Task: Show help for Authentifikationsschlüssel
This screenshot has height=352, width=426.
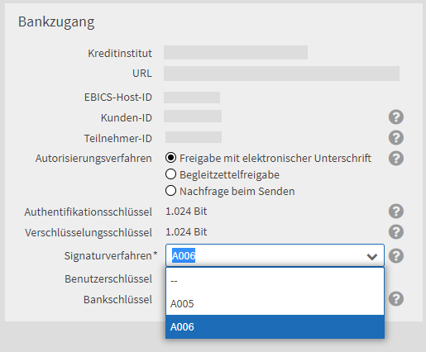Action: coord(396,212)
